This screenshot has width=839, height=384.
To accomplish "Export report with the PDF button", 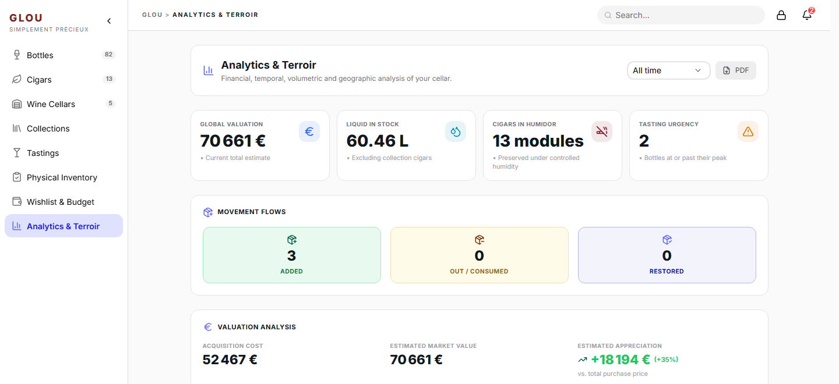I will pos(736,70).
